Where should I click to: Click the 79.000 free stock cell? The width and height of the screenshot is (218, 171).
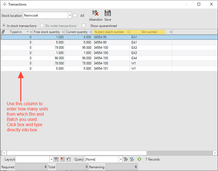(48, 48)
